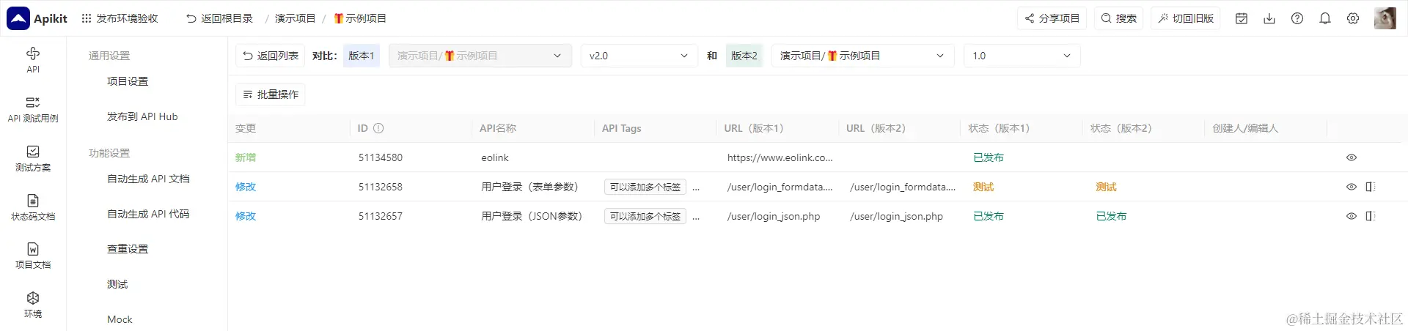Click the 可以添加多个标签 tag in JSON参数 row

click(x=645, y=216)
